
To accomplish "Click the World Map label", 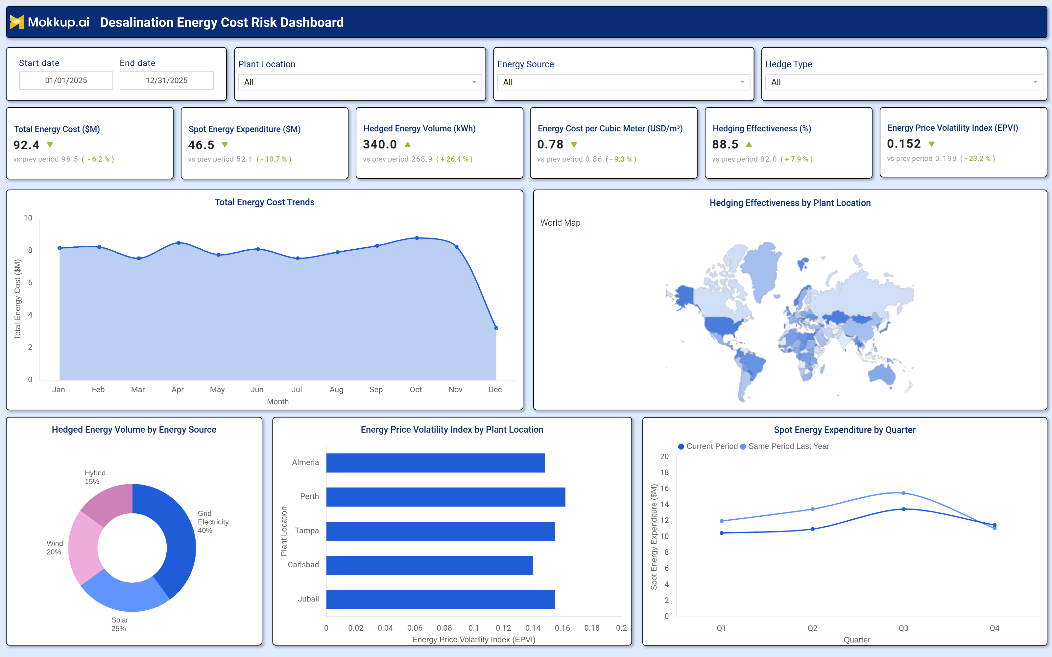I will 560,222.
